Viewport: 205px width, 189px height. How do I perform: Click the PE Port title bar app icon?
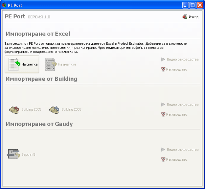click(x=4, y=5)
